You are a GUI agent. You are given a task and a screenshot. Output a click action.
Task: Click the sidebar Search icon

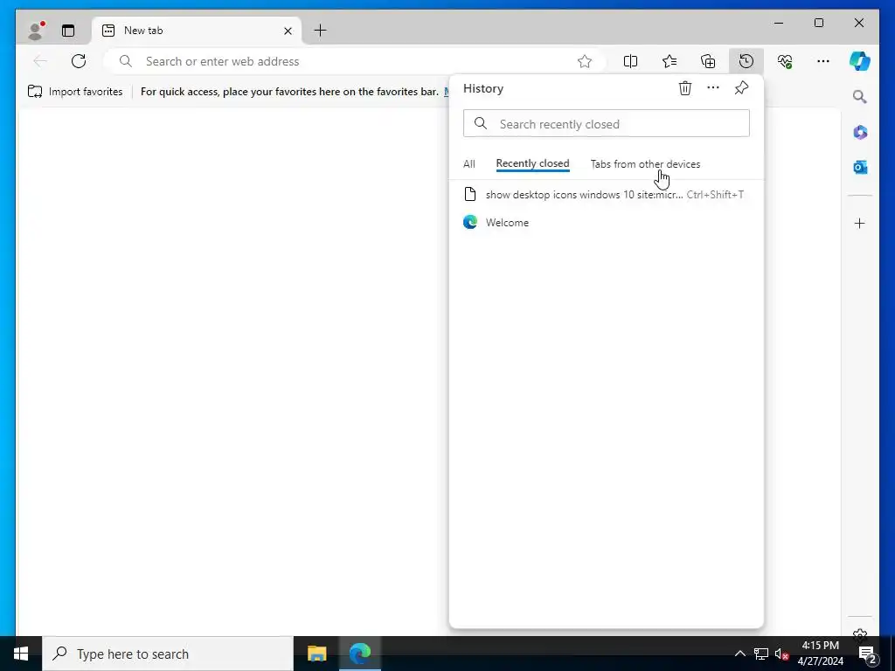click(860, 97)
